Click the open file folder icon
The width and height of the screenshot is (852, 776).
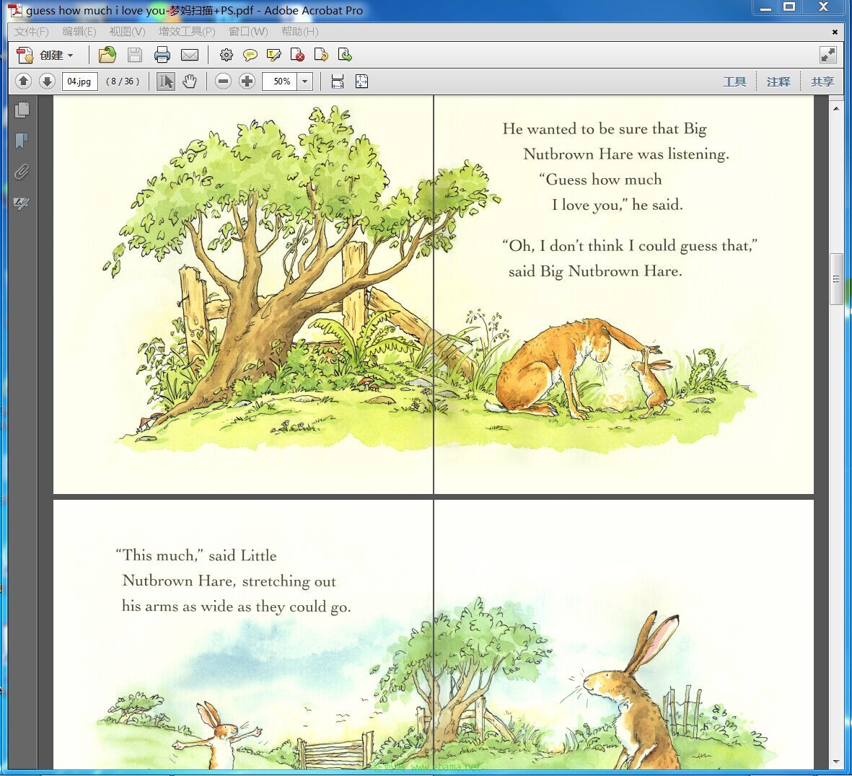pyautogui.click(x=107, y=55)
